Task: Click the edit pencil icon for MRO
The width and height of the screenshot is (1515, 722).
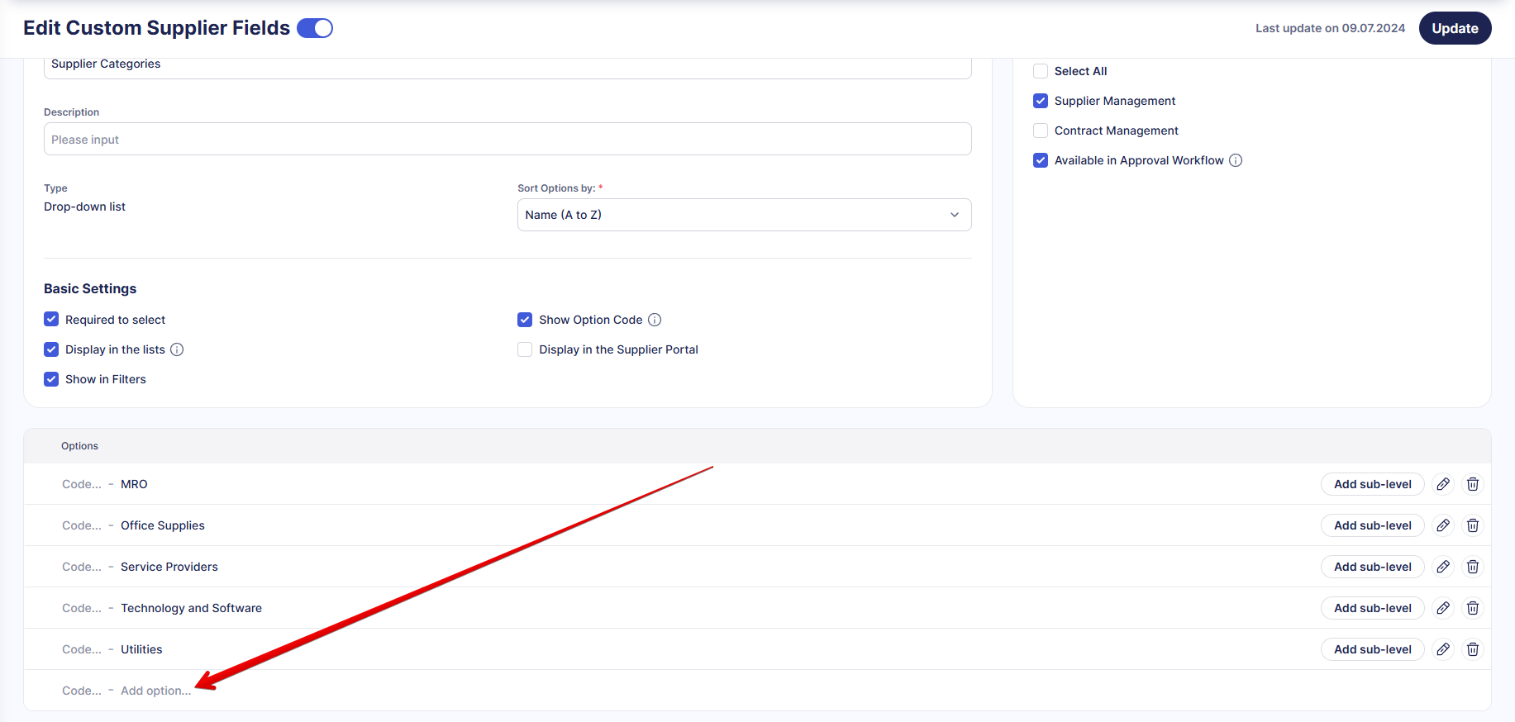Action: pos(1443,484)
